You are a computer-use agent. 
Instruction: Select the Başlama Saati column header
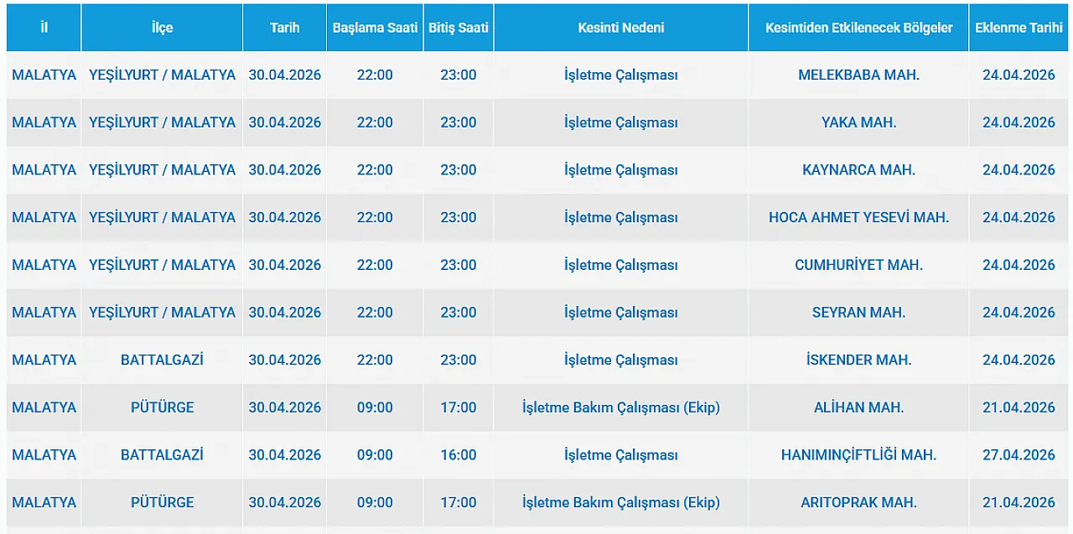[x=375, y=28]
